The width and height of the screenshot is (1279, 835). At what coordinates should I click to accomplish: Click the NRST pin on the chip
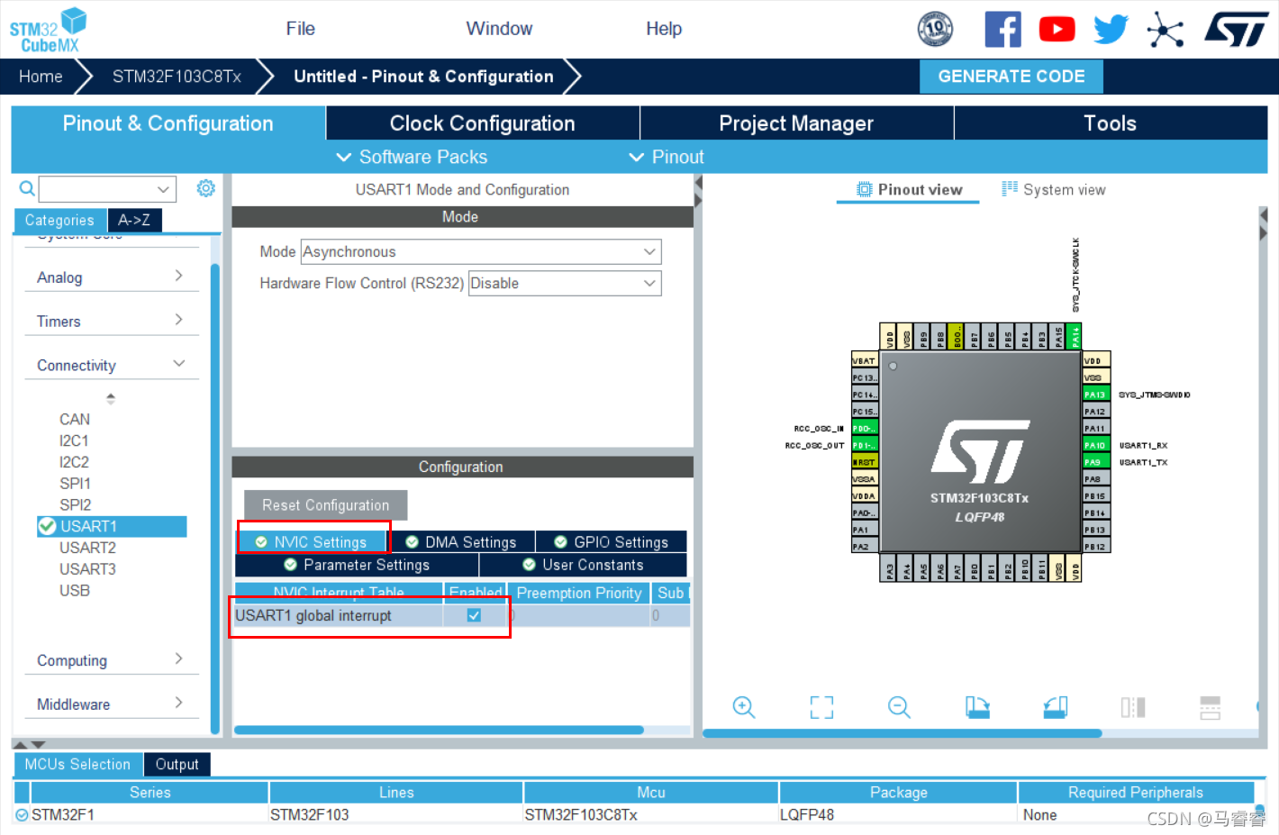(x=865, y=462)
